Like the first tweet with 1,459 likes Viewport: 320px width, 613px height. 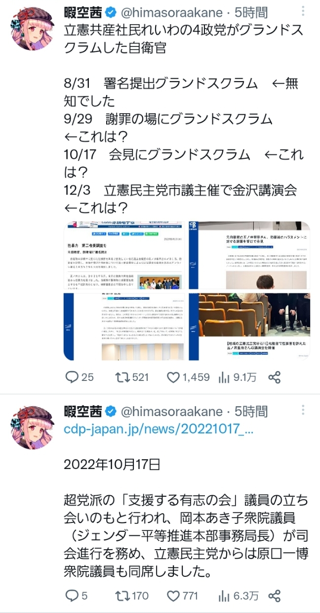tap(188, 377)
